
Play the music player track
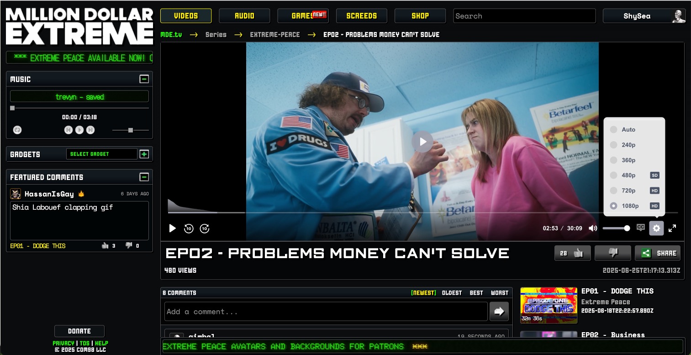pos(79,130)
